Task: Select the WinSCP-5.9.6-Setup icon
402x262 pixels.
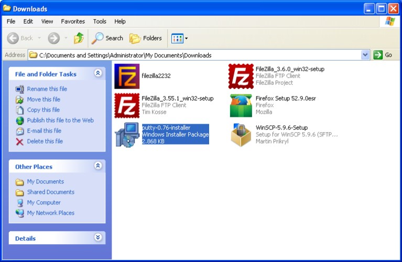Action: point(241,135)
